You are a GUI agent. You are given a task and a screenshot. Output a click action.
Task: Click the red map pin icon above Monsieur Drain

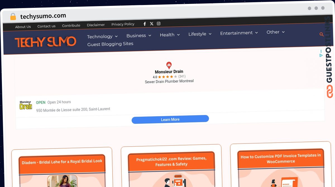(x=169, y=66)
